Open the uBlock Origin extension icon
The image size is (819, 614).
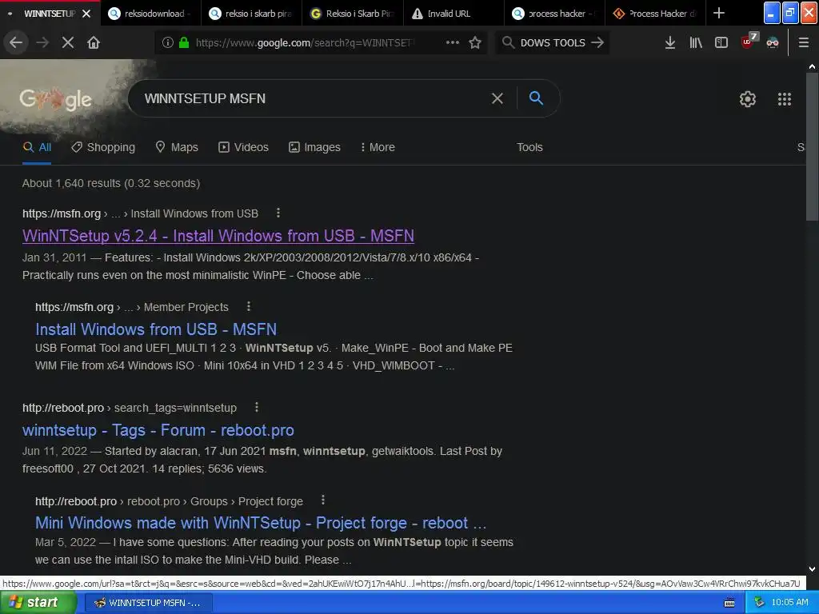(749, 42)
